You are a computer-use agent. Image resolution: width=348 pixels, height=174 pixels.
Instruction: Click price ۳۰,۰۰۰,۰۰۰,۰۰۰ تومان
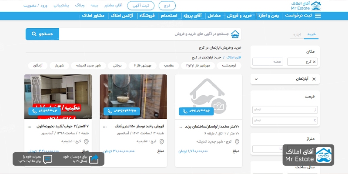pyautogui.click(x=119, y=151)
